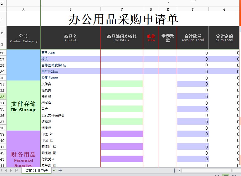Click the horizontal scrollbar left arrow
241x176 pixels.
[179, 170]
